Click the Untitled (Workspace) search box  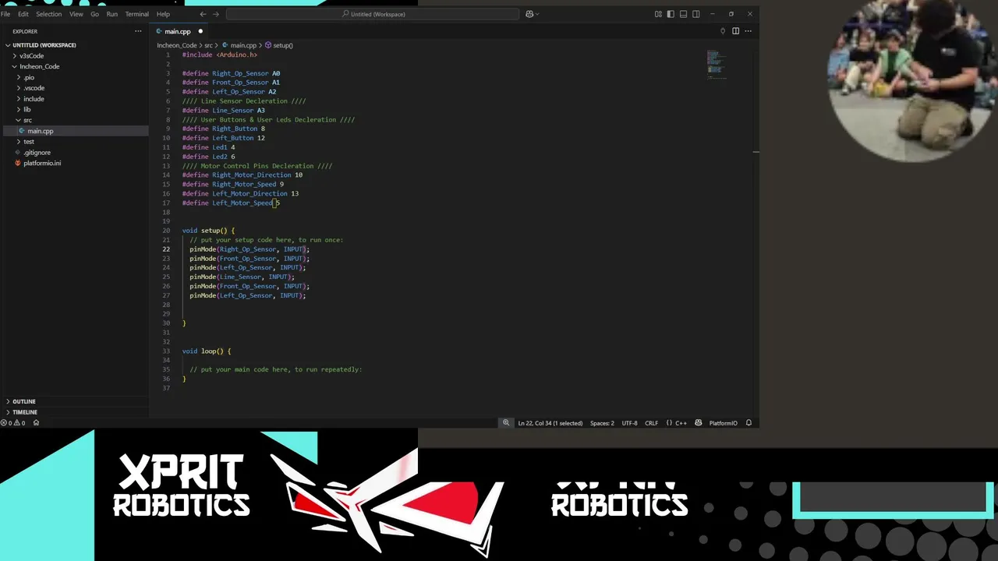[373, 14]
